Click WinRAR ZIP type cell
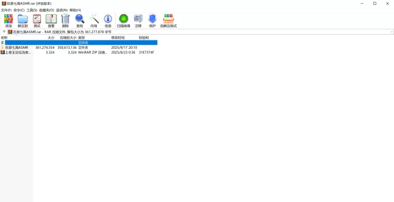Image resolution: width=394 pixels, height=202 pixels. [x=93, y=52]
